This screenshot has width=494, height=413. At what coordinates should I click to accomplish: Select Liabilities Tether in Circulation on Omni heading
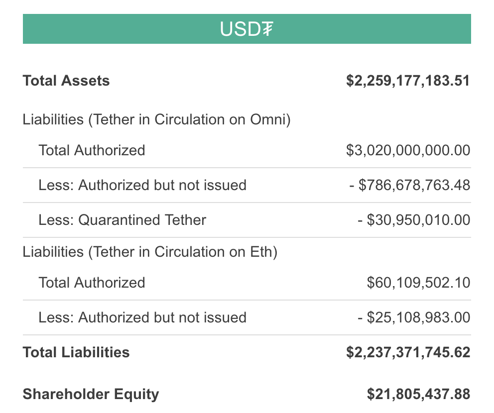click(156, 119)
